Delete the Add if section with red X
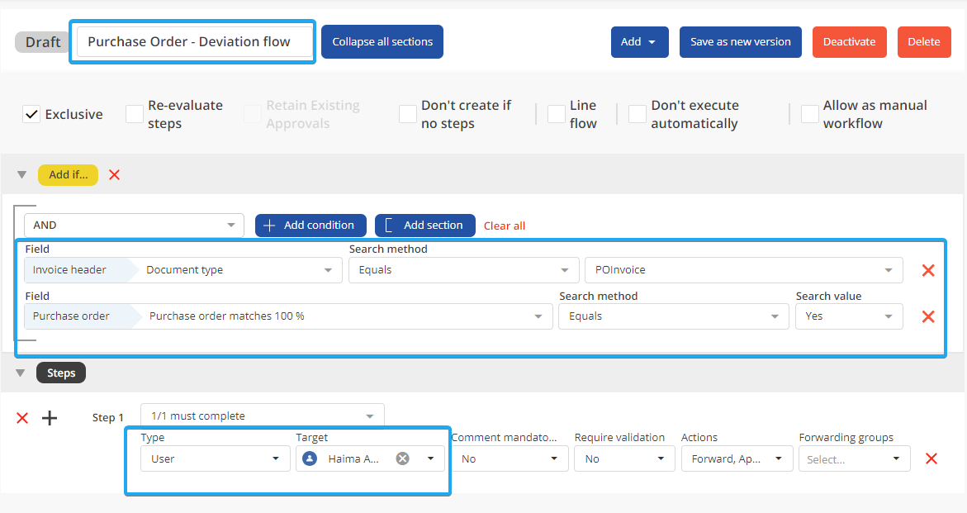967x513 pixels. pyautogui.click(x=115, y=174)
